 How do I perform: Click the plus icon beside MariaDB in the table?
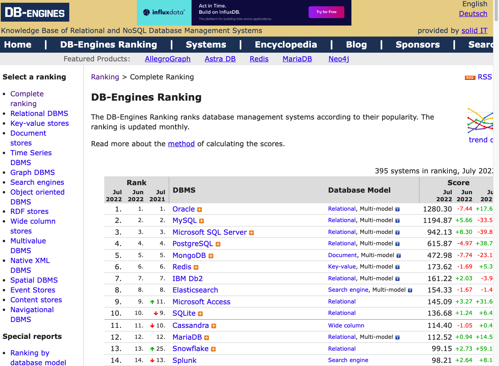click(x=207, y=338)
